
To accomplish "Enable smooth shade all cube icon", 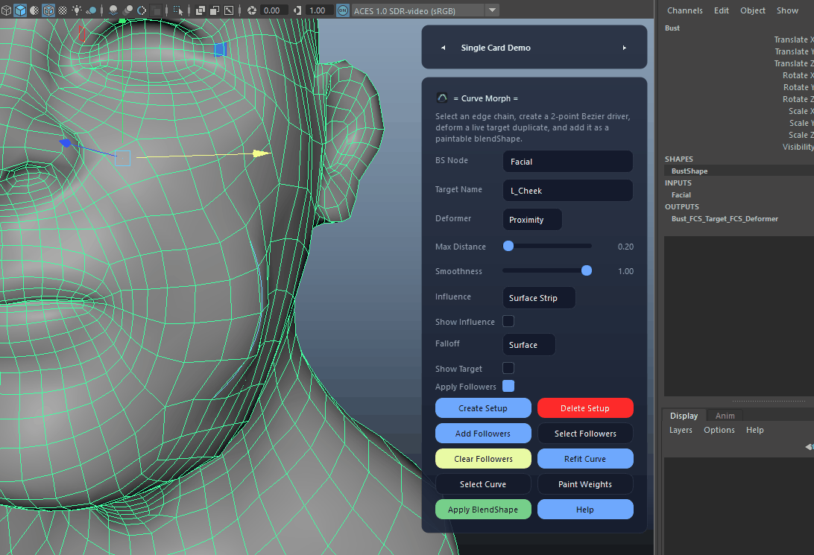I will tap(20, 10).
